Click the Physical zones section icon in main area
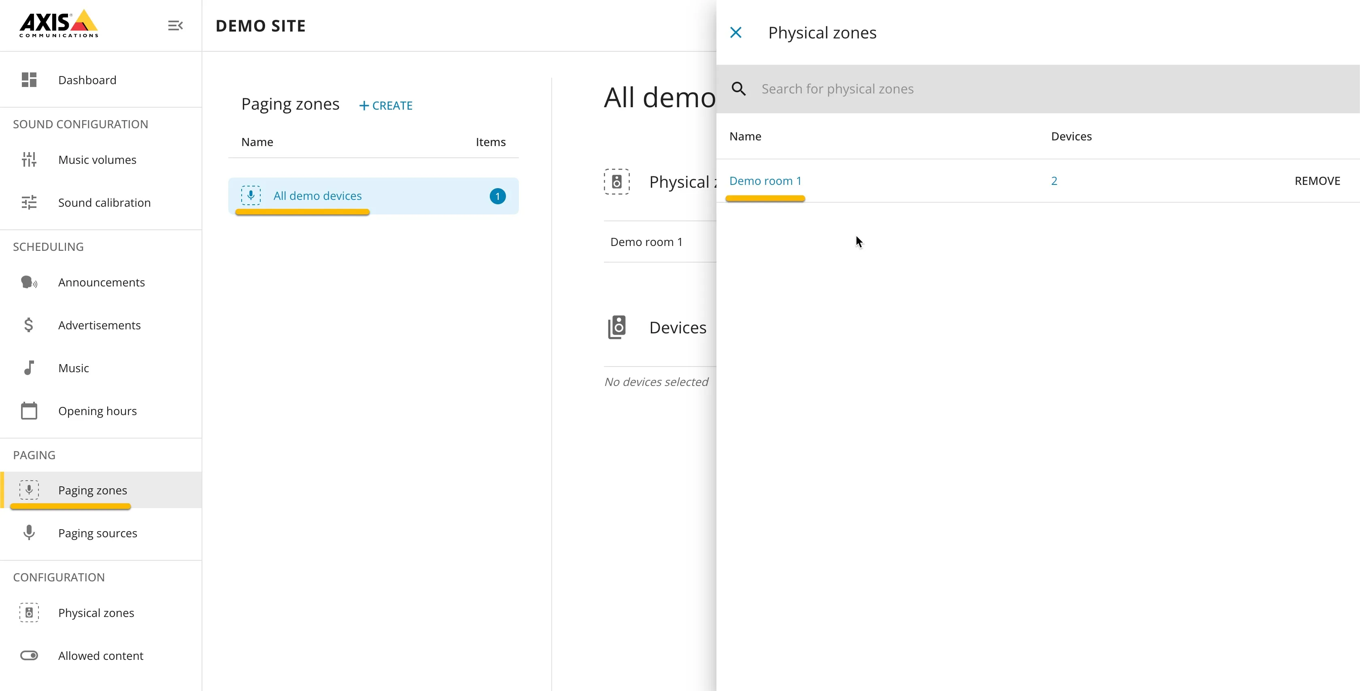1360x691 pixels. (x=616, y=182)
